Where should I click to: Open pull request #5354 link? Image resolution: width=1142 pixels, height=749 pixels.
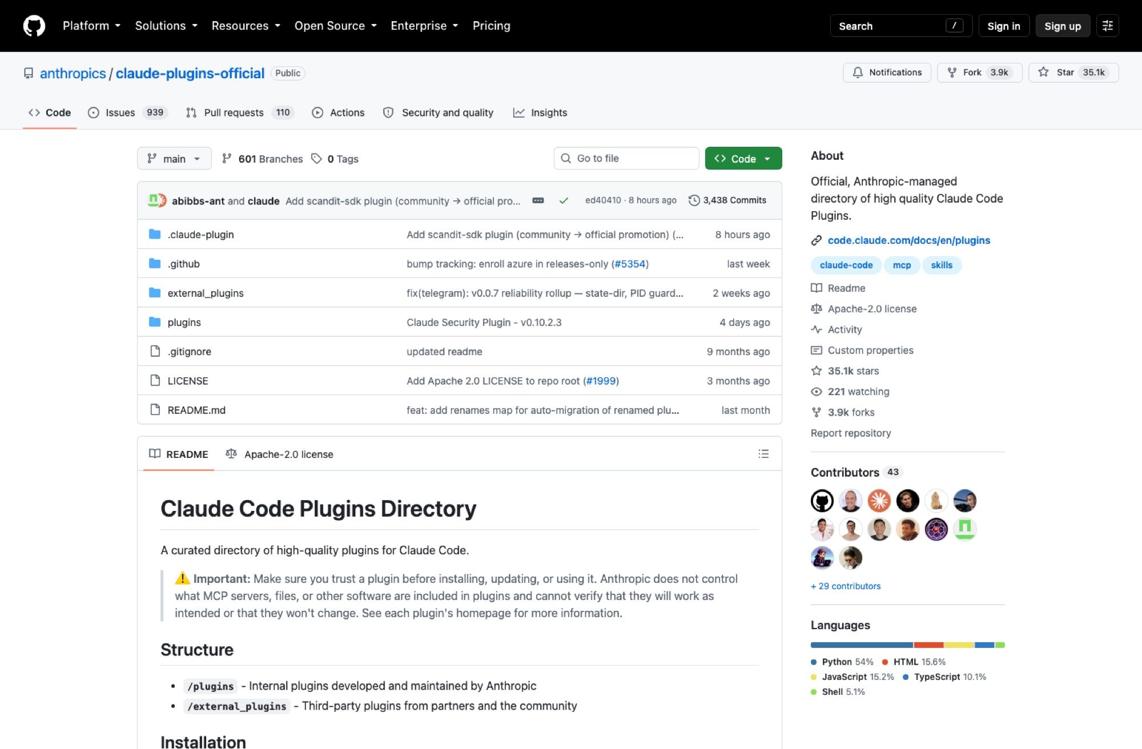[x=630, y=264]
